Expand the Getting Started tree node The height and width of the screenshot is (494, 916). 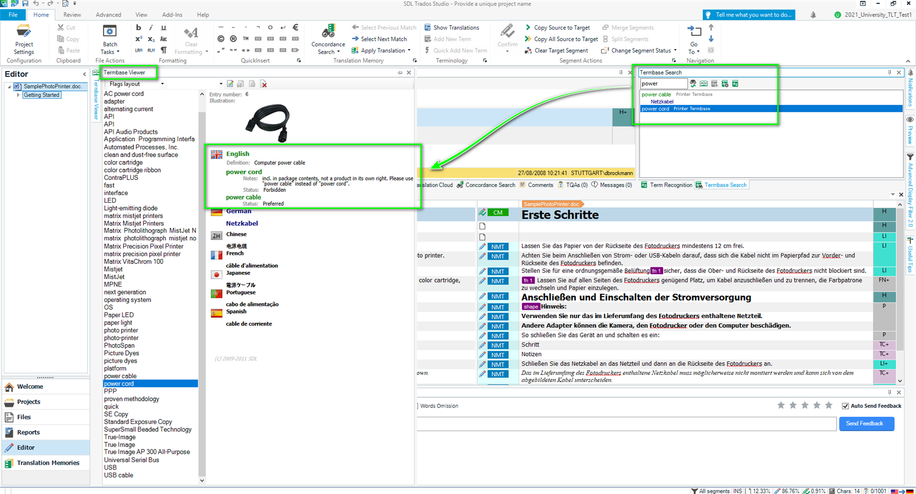click(x=18, y=95)
